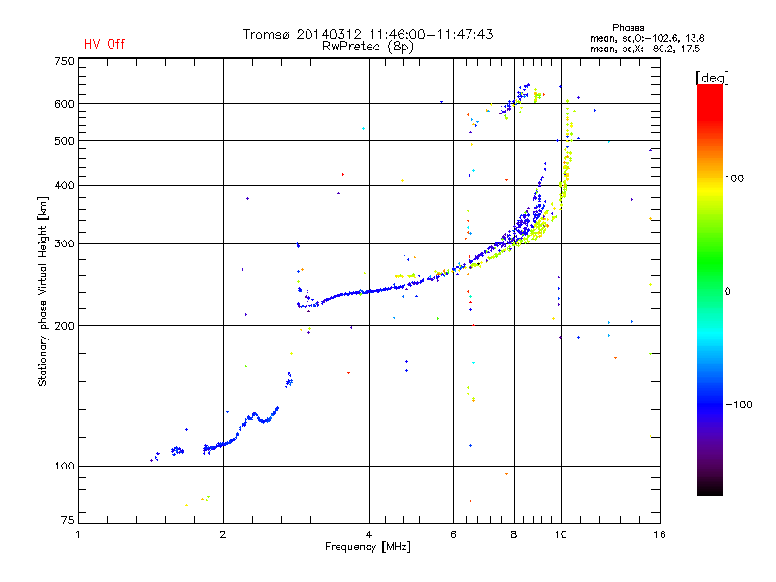Click the y-axis tick label '500'
This screenshot has width=776, height=582.
(x=64, y=141)
